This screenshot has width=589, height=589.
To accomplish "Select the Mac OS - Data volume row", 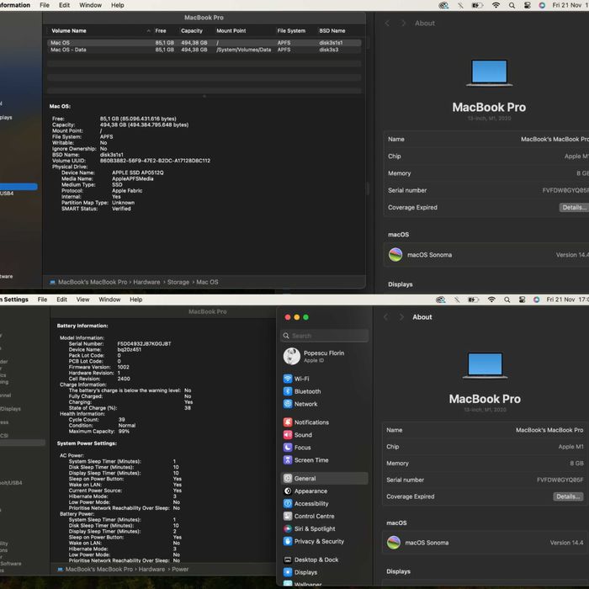I will point(204,50).
